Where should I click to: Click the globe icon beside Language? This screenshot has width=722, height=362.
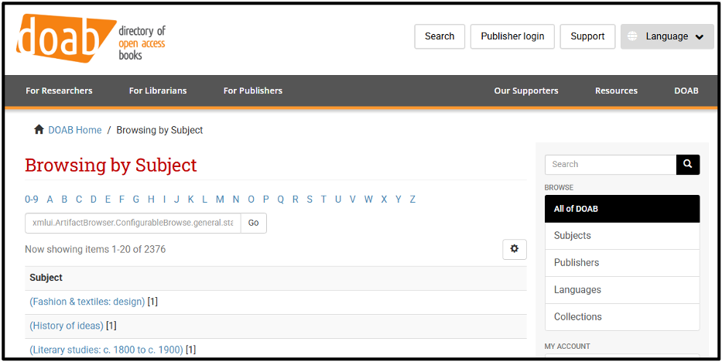click(x=633, y=37)
